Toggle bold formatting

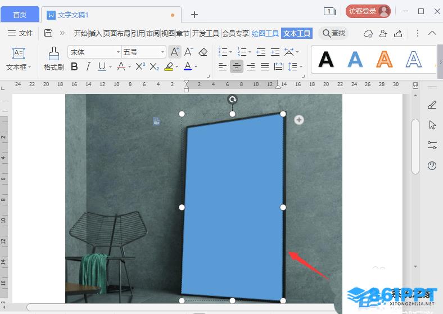(x=74, y=67)
